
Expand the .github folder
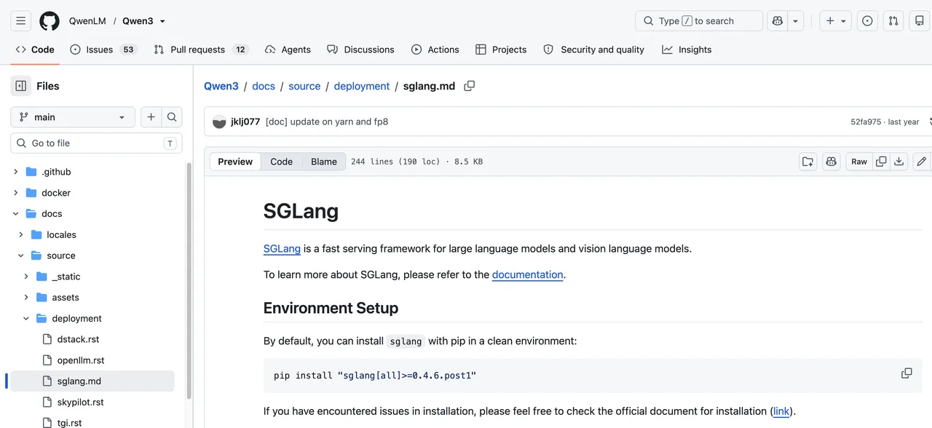(16, 172)
